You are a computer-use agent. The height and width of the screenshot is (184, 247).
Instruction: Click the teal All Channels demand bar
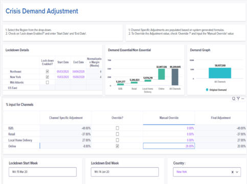220,73
